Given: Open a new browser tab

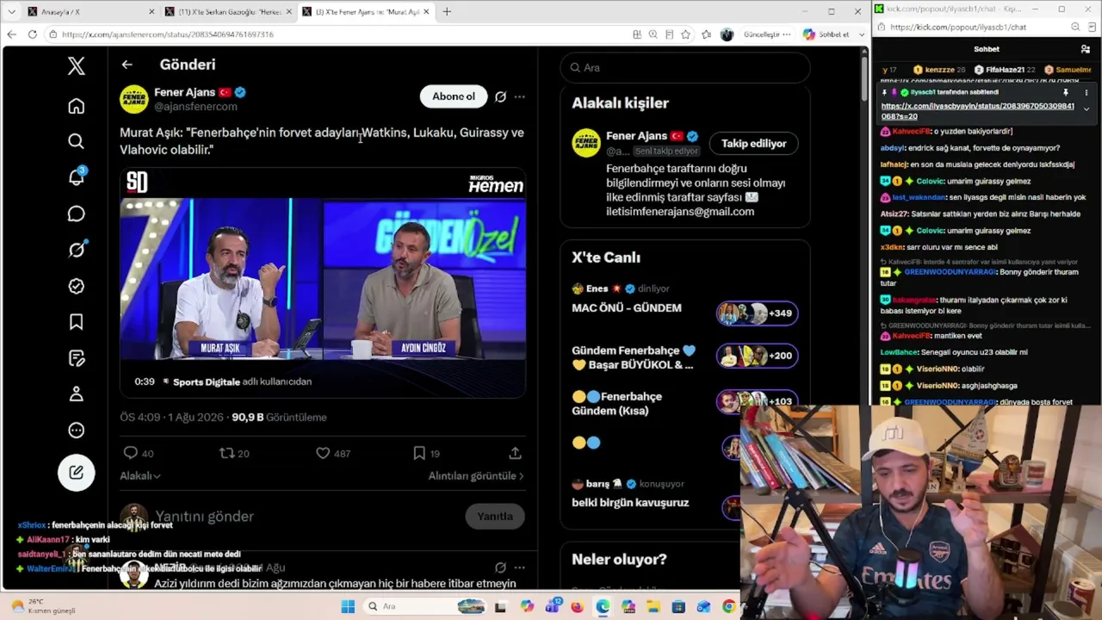Looking at the screenshot, I should (447, 11).
